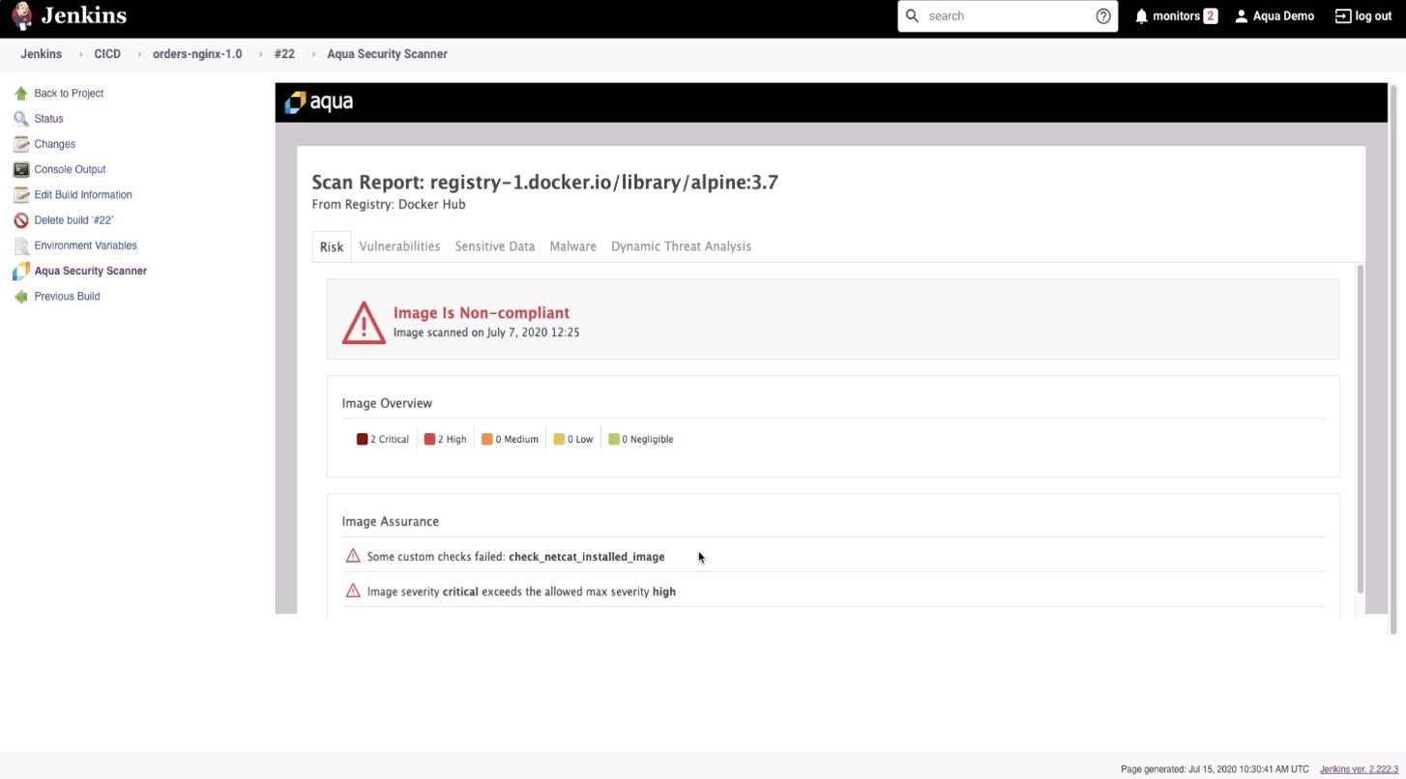Click the Jenkins butler logo icon
Screen dimensions: 1406x779
21,16
